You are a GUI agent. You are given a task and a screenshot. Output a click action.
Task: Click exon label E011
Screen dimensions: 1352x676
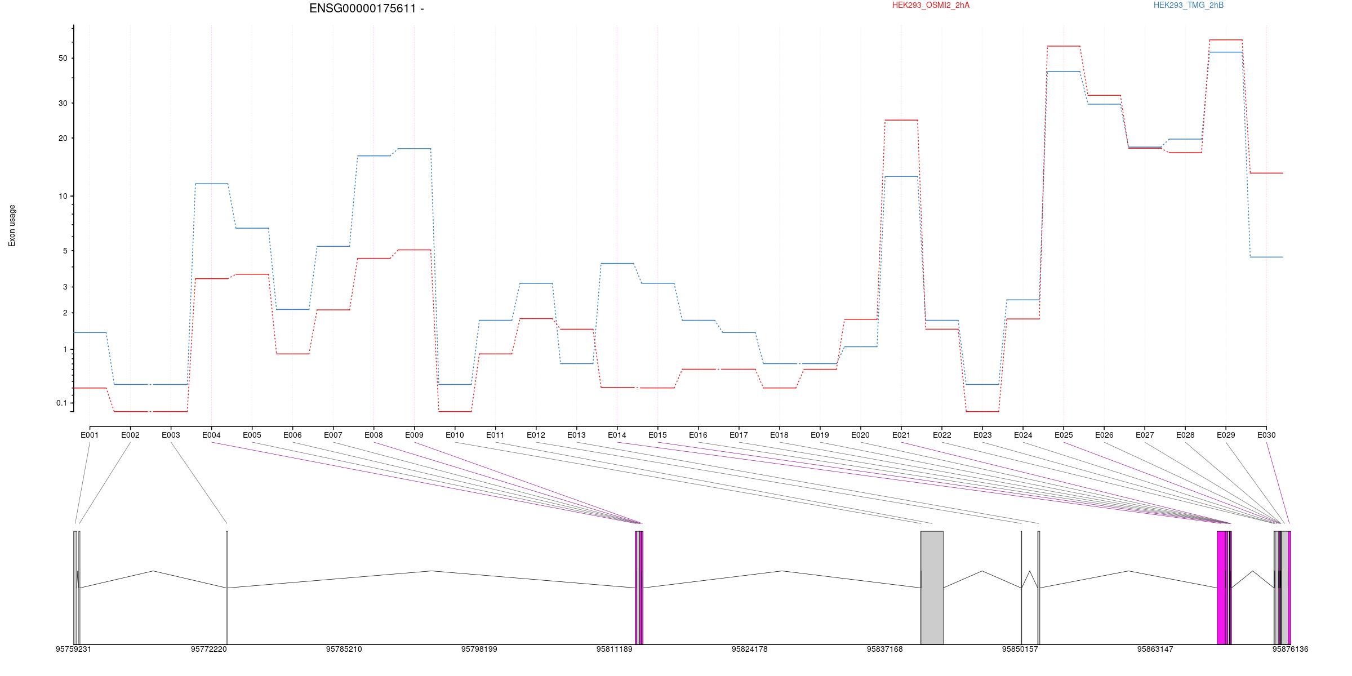pyautogui.click(x=495, y=435)
